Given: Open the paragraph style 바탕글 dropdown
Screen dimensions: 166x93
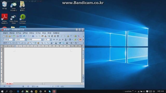Looking at the screenshot, I should [x=13, y=40].
